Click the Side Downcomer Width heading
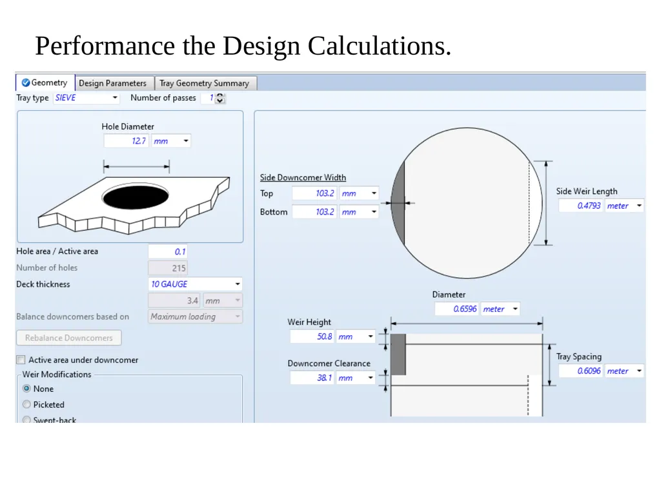This screenshot has height=495, width=661. tap(303, 178)
